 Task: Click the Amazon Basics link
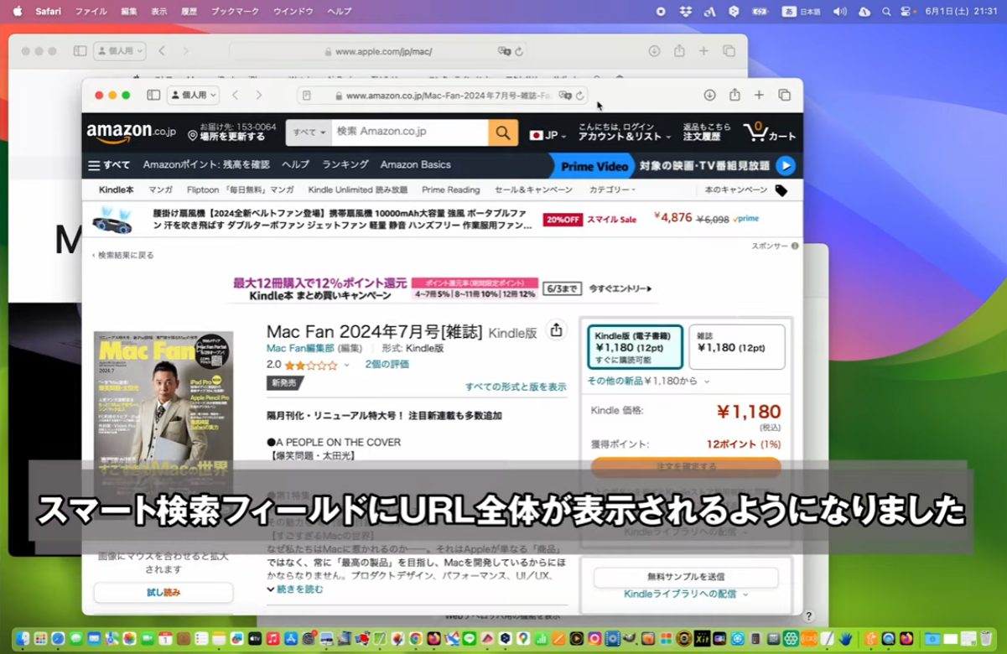[416, 165]
